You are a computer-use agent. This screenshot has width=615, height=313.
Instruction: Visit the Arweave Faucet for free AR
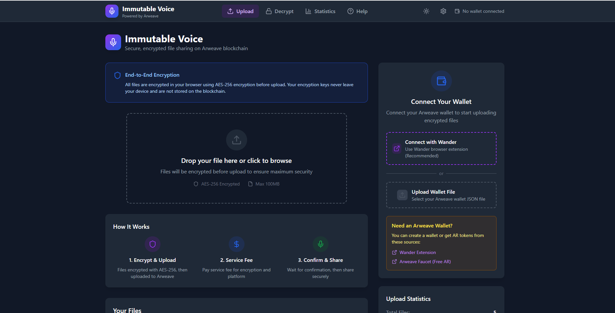425,262
